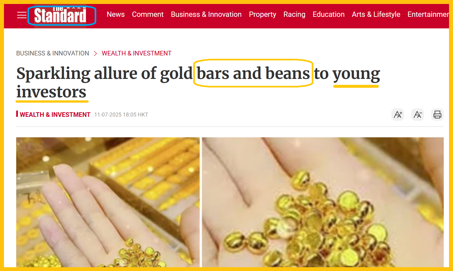Click Wealth & Investment breadcrumb link
Image resolution: width=453 pixels, height=271 pixels.
click(x=137, y=53)
